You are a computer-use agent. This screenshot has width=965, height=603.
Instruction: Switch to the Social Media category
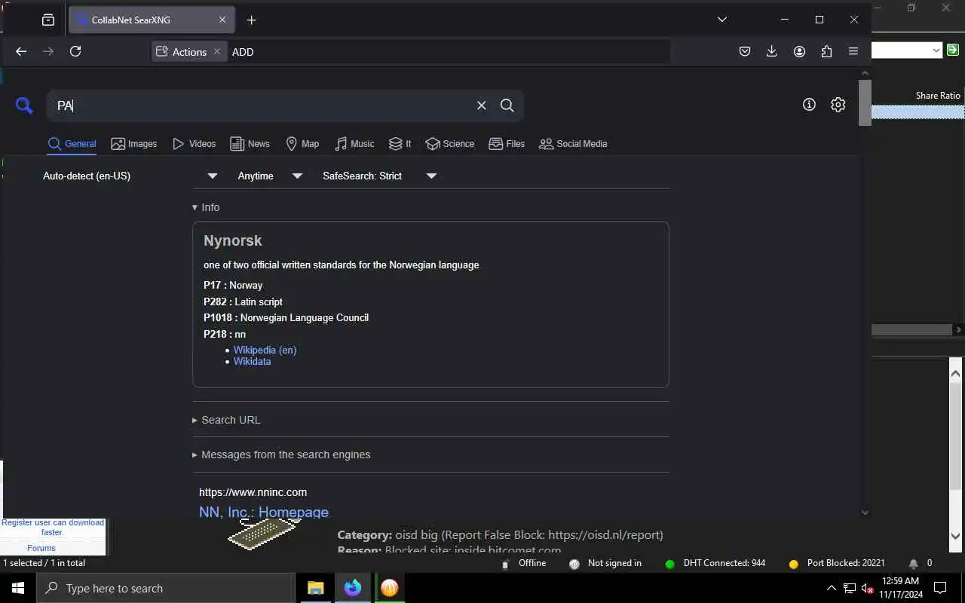click(x=573, y=144)
